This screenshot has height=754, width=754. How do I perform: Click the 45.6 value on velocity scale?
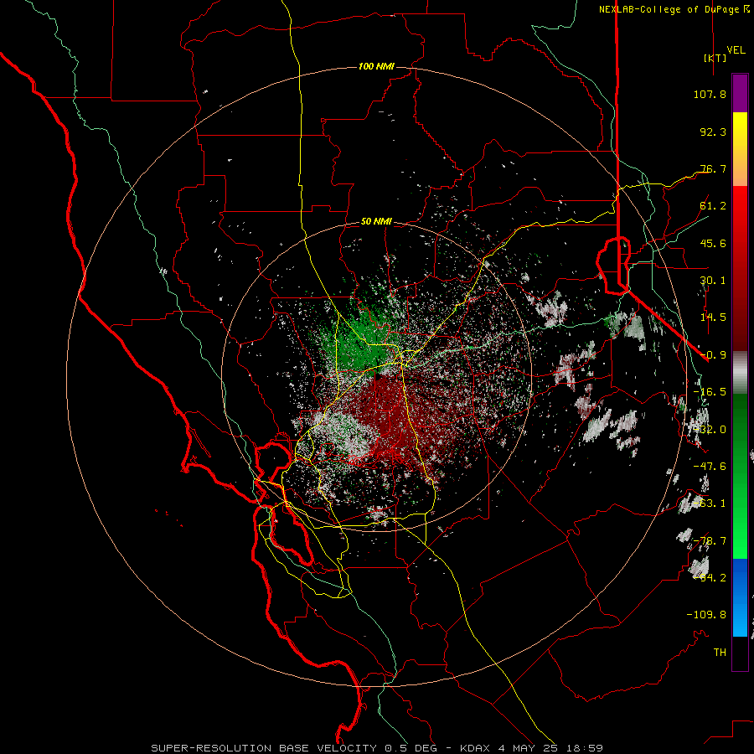713,243
